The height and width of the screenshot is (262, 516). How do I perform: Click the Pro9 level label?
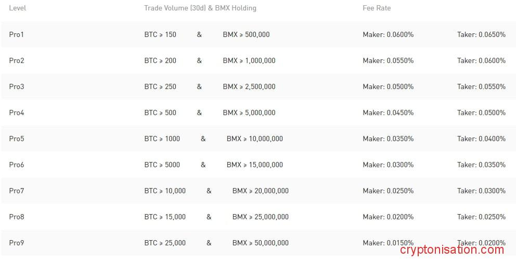pyautogui.click(x=17, y=243)
